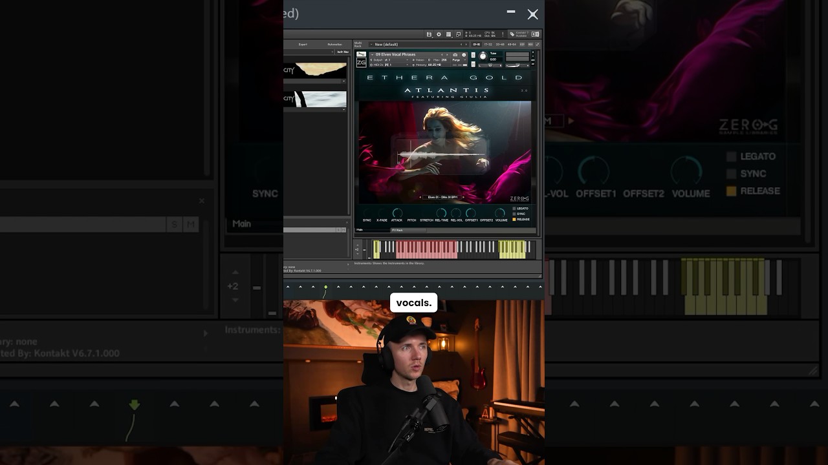
Task: Disable the RELEASE checkbox
Action: pos(514,220)
